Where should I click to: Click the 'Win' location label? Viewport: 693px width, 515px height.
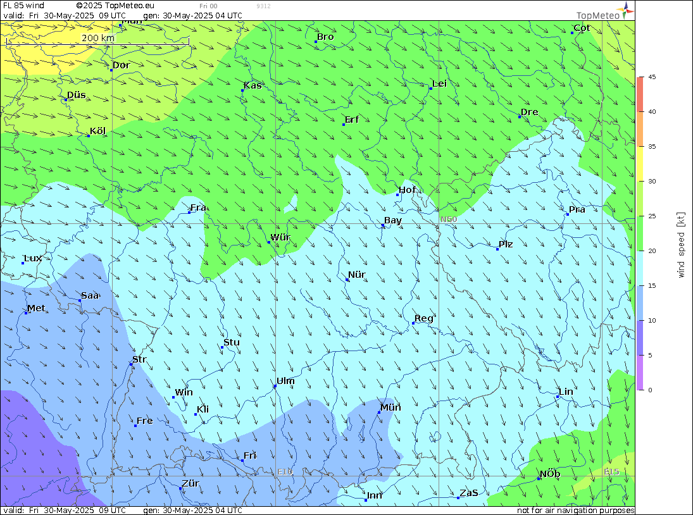click(184, 393)
